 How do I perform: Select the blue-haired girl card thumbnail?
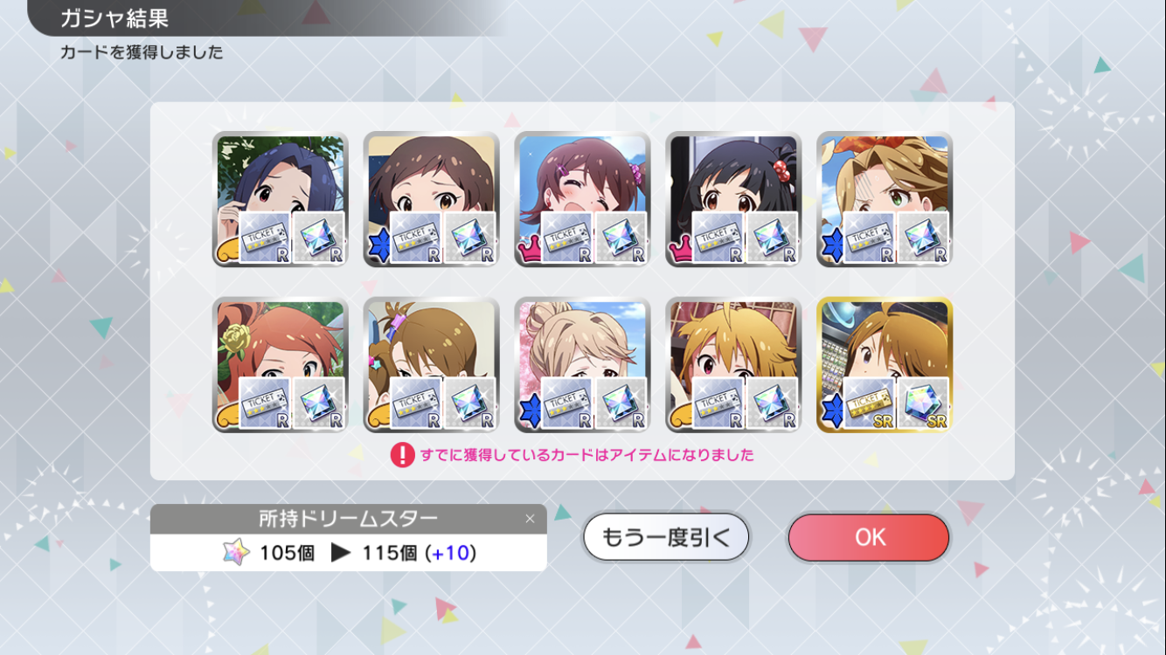click(281, 199)
